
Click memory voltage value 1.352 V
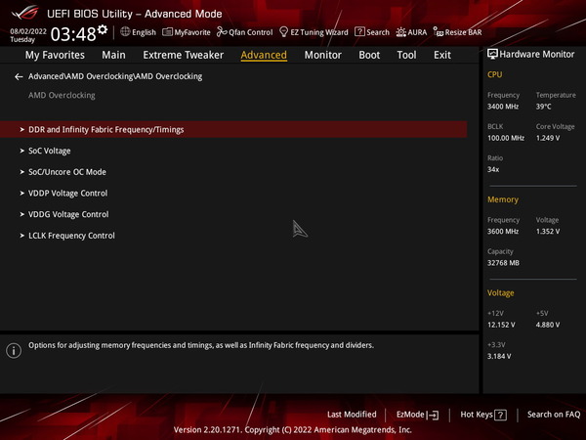click(548, 232)
